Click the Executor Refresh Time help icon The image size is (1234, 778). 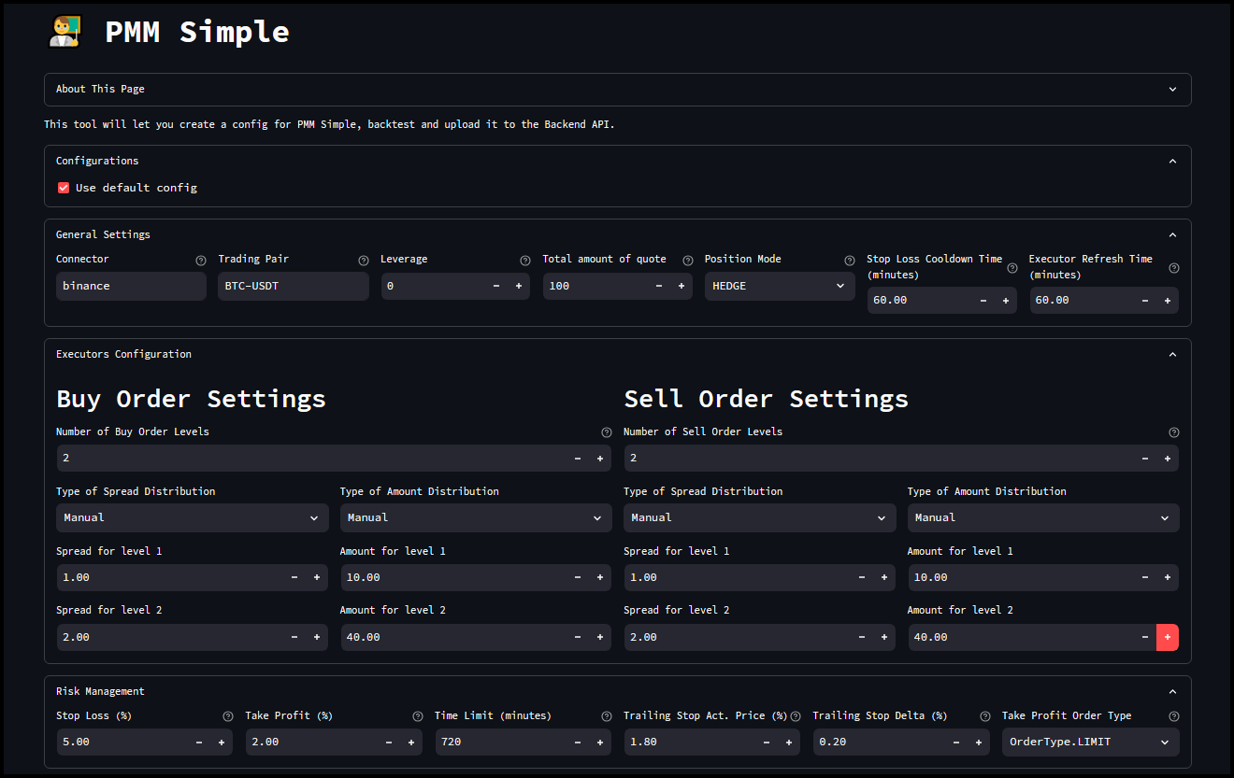pyautogui.click(x=1174, y=267)
